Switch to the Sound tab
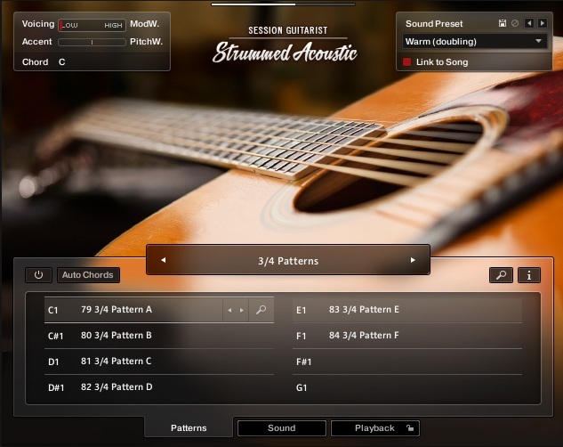563x447 pixels. pos(282,428)
